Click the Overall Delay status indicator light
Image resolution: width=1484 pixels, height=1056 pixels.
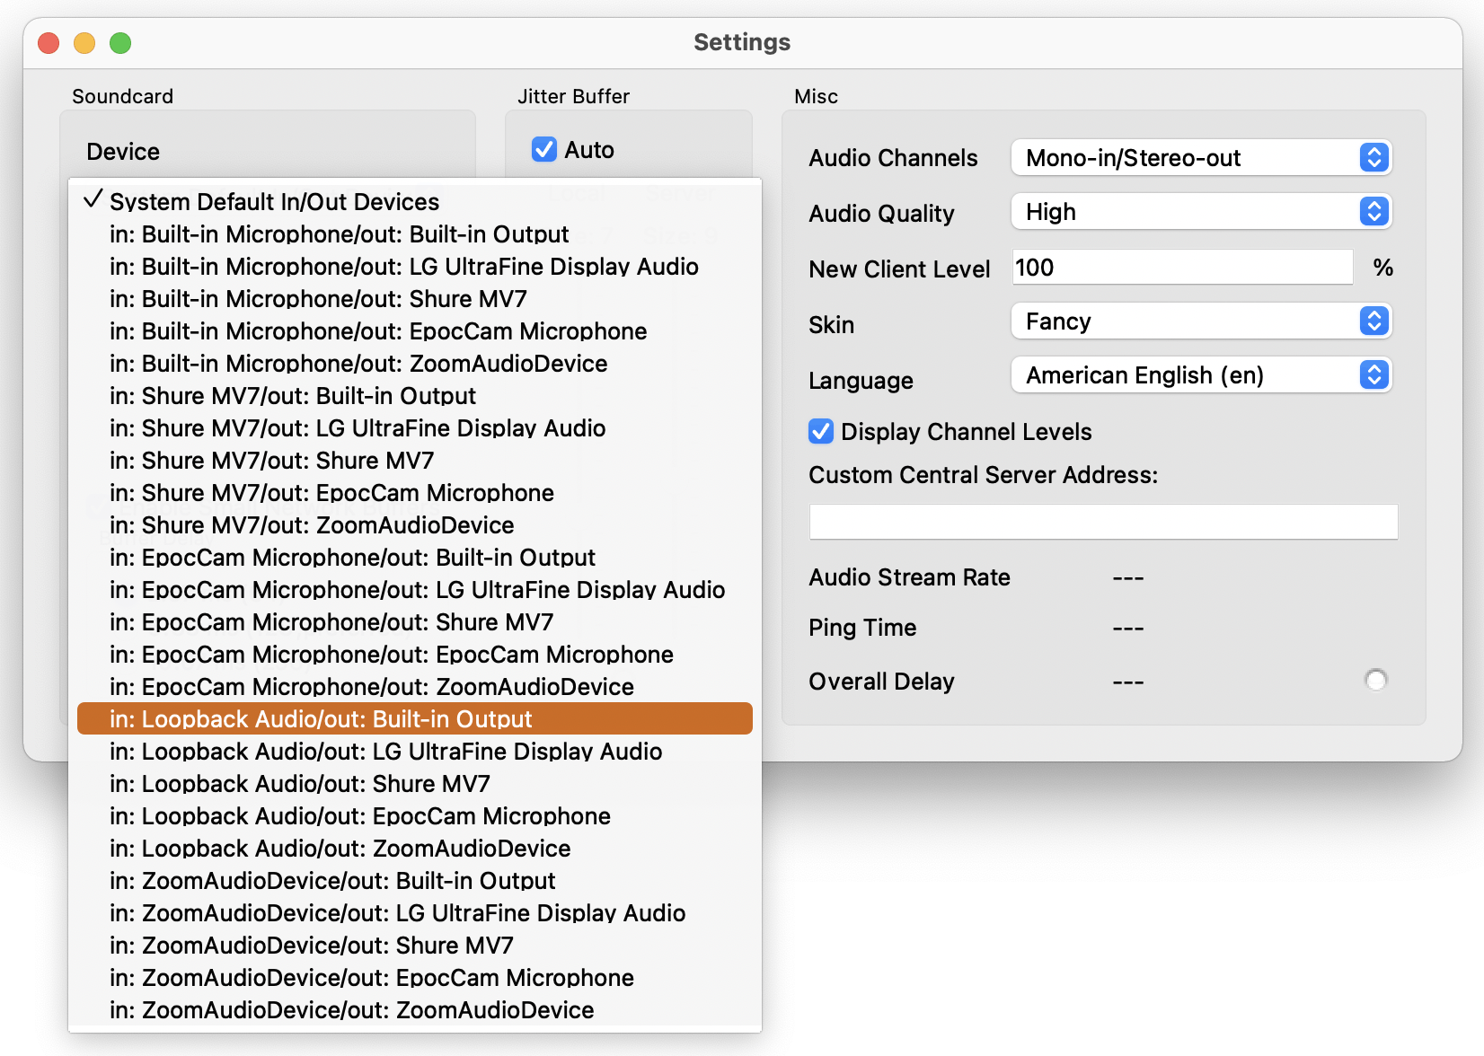pyautogui.click(x=1375, y=681)
